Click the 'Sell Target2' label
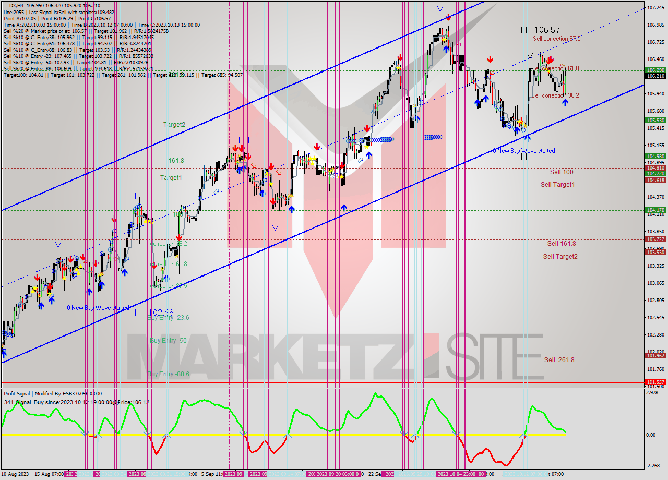The image size is (668, 480). (560, 256)
